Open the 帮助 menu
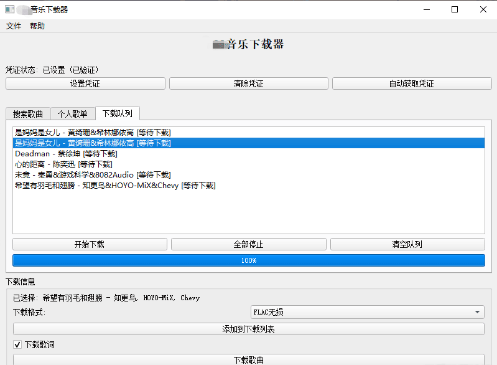Viewport: 497px width, 365px height. coord(37,26)
